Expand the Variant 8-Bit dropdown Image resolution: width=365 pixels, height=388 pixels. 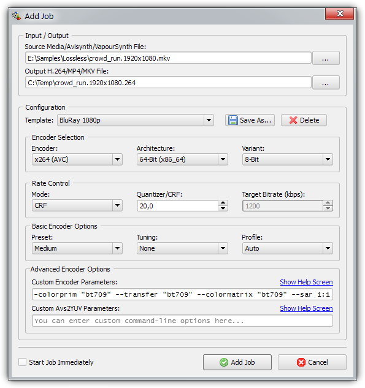pyautogui.click(x=288, y=159)
